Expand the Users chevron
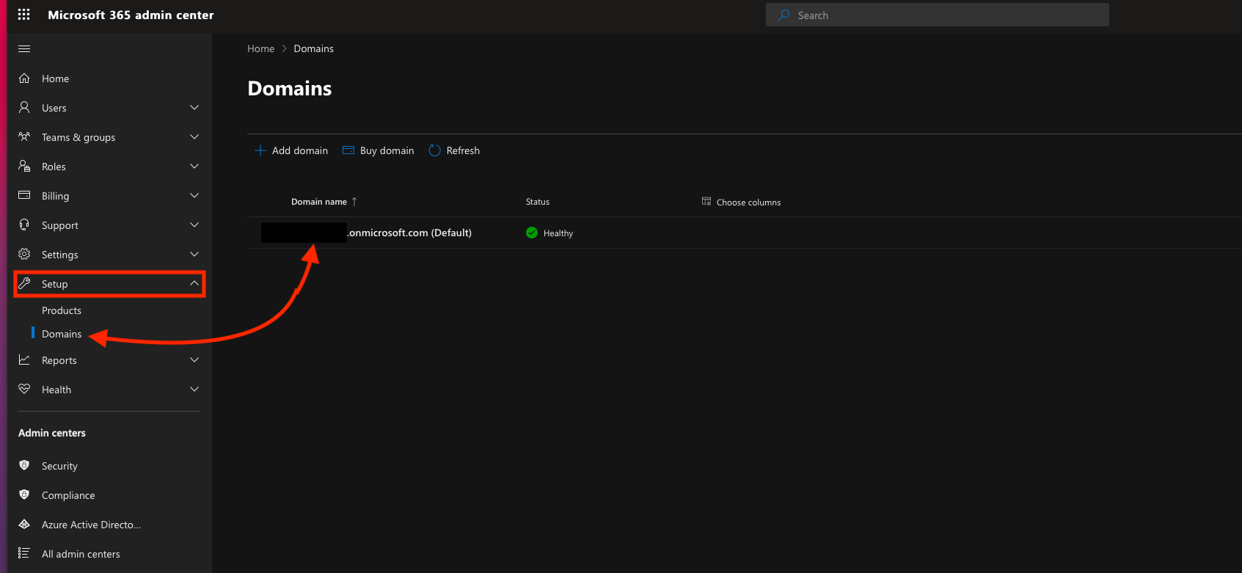The width and height of the screenshot is (1242, 573). [194, 107]
